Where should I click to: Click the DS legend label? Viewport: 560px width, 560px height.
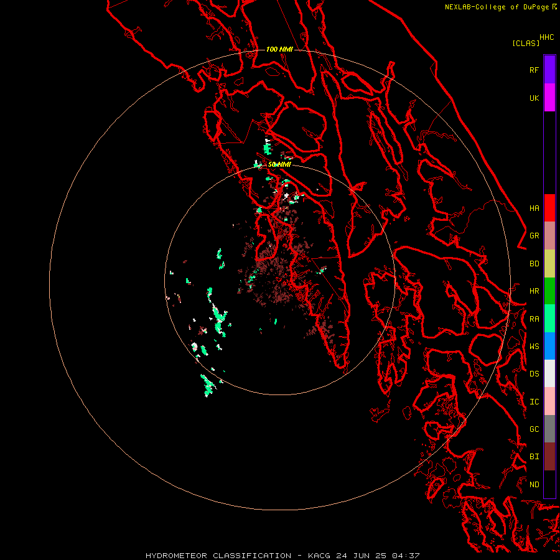[534, 374]
